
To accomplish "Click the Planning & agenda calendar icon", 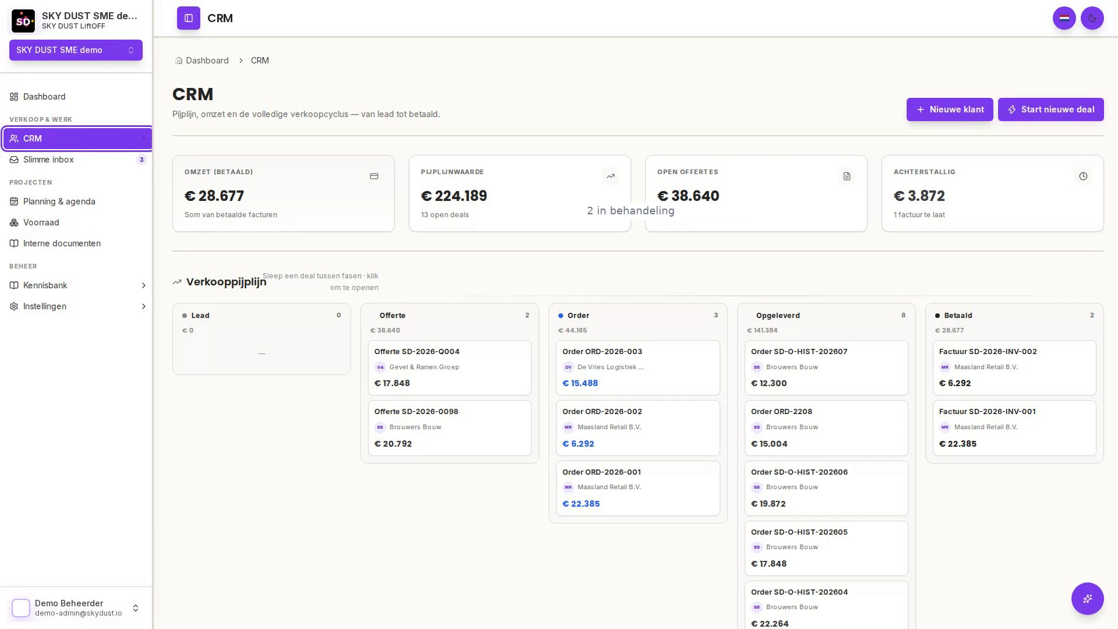I will click(14, 202).
